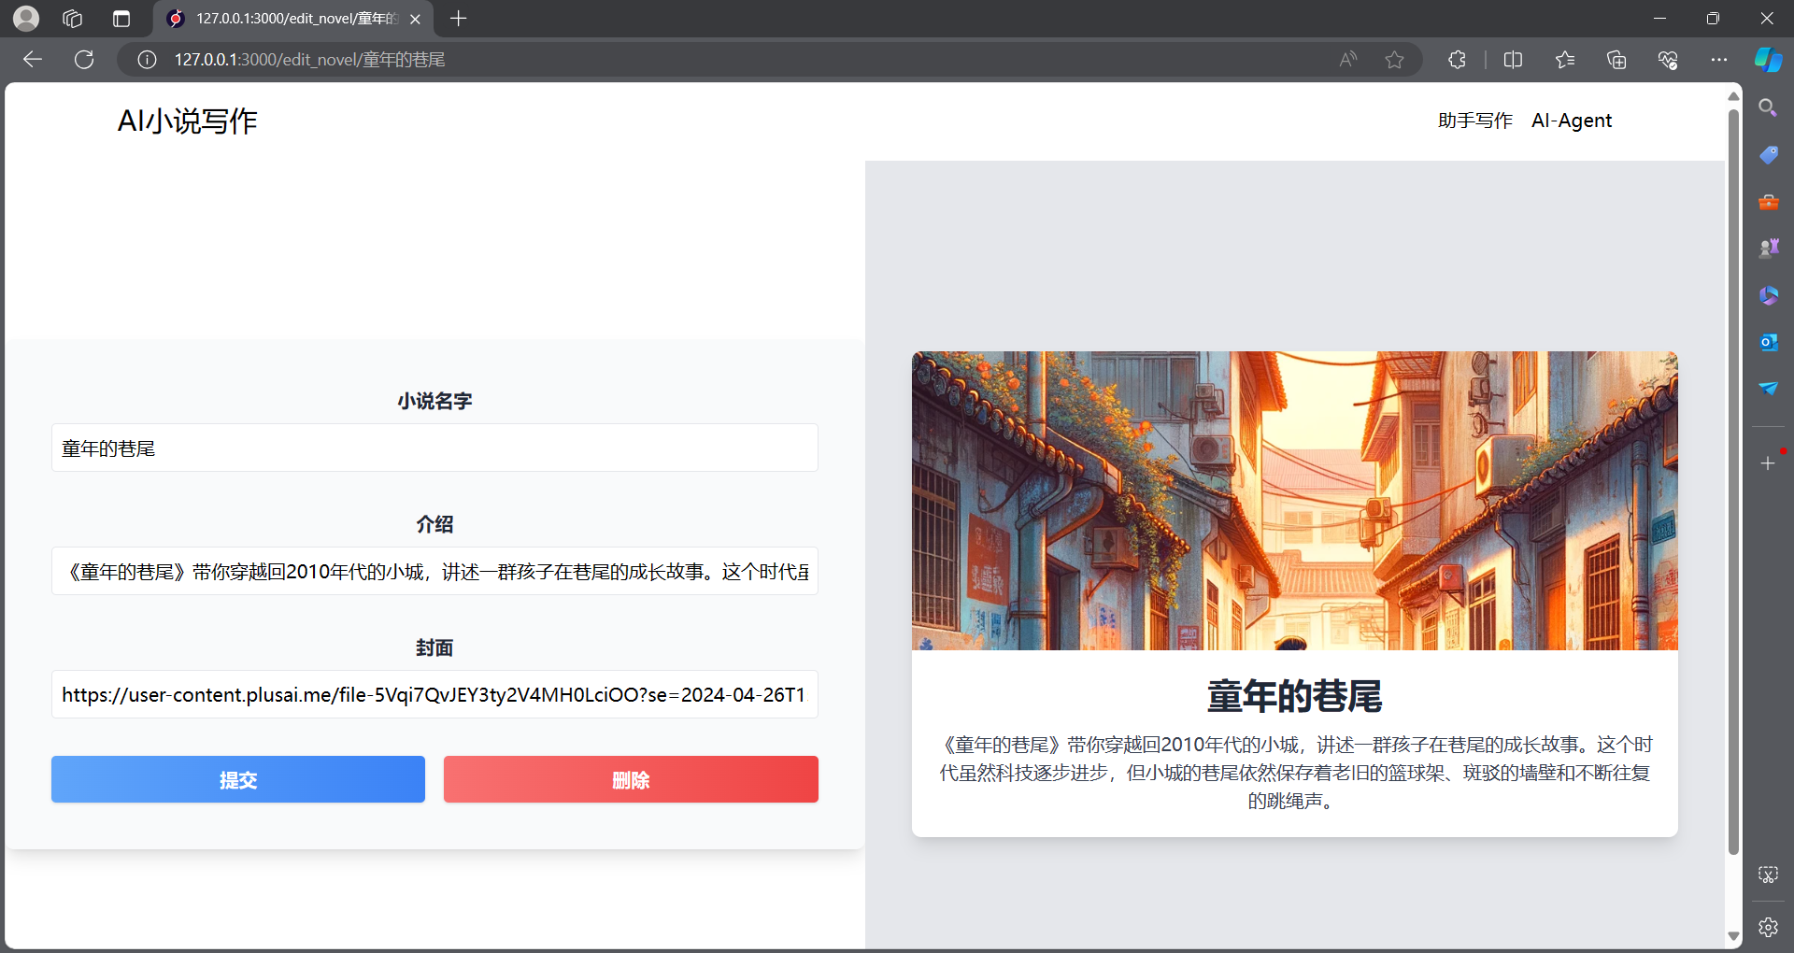1794x953 pixels.
Task: Open sidebar Outlook icon
Action: (x=1768, y=342)
